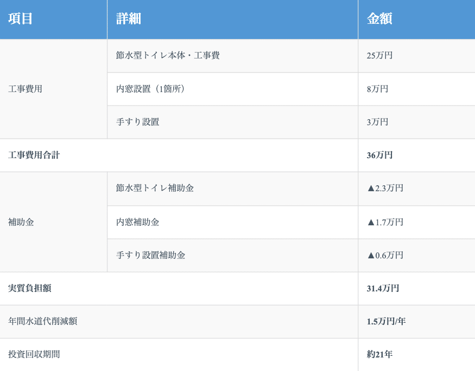Select the 工事費用 category cell

pyautogui.click(x=26, y=89)
